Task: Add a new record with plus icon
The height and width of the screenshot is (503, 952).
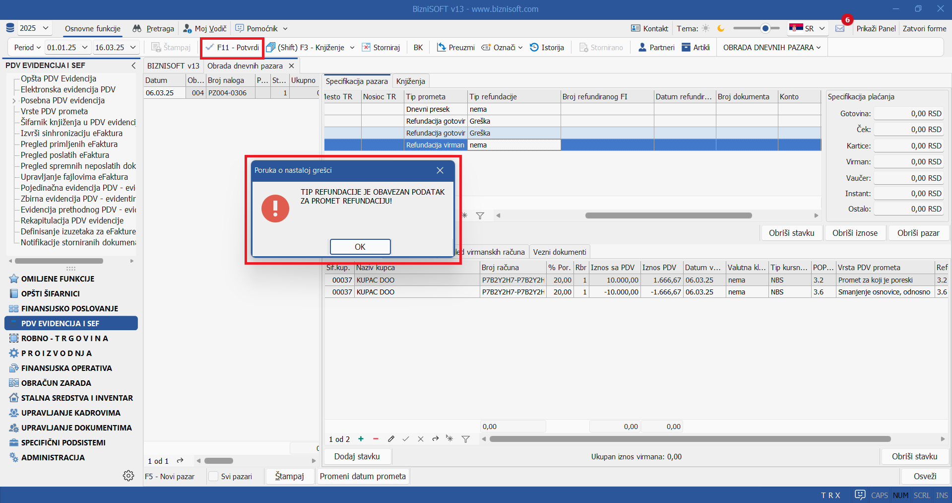Action: pyautogui.click(x=361, y=439)
